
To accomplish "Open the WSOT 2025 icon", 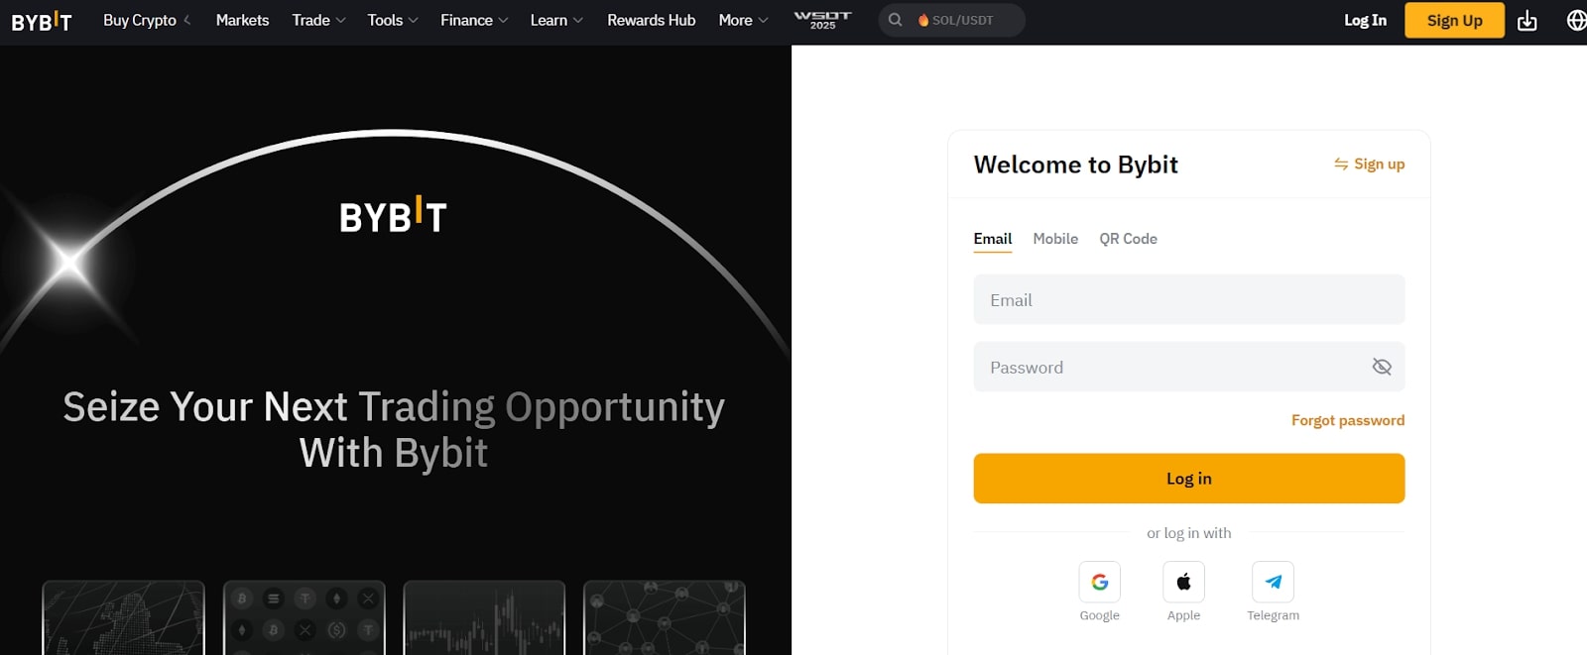I will point(822,20).
